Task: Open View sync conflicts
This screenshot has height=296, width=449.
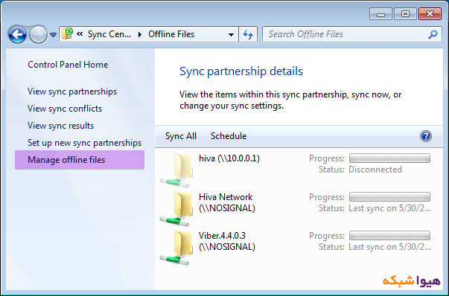Action: tap(65, 109)
